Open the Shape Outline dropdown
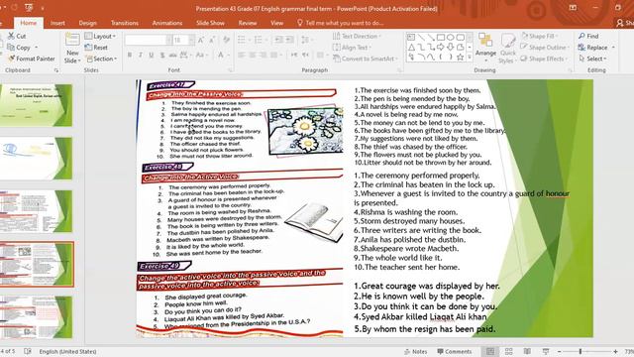634x357 pixels. pyautogui.click(x=545, y=48)
